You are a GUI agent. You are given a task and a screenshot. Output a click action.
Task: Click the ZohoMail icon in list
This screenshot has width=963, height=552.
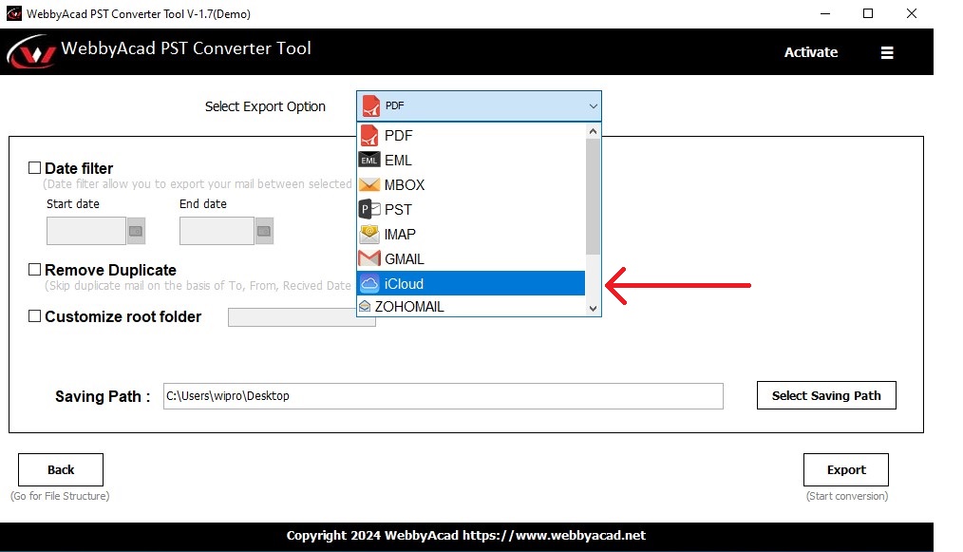point(365,306)
